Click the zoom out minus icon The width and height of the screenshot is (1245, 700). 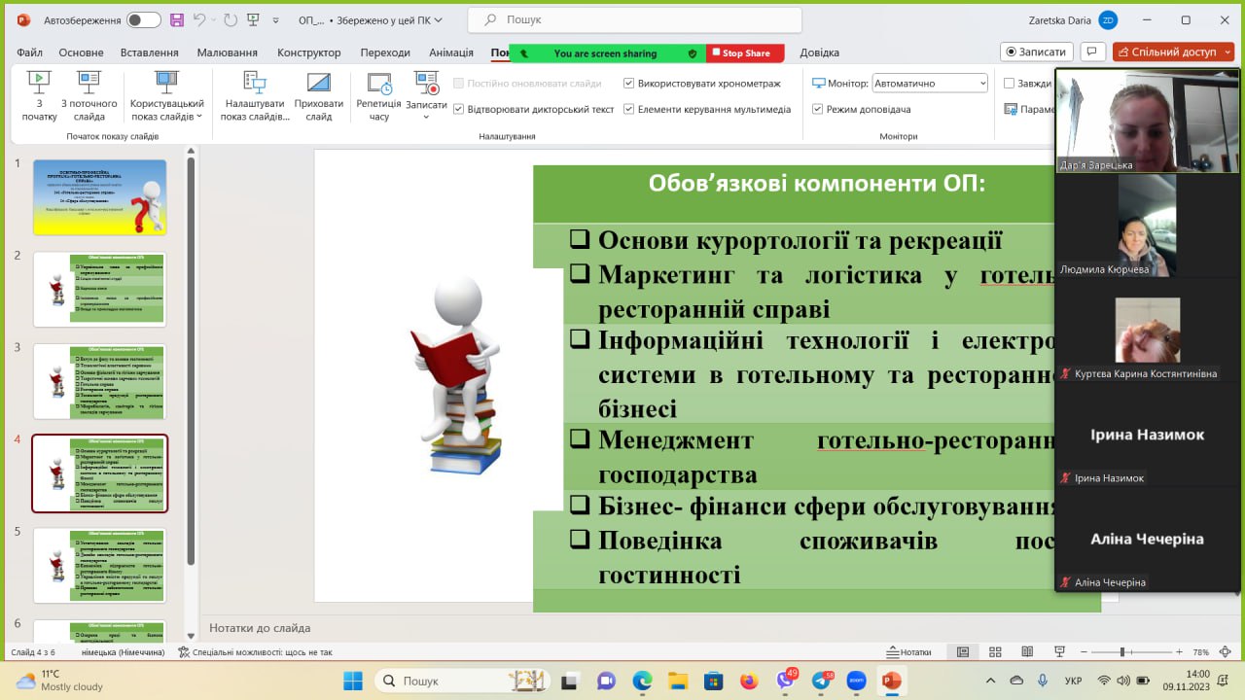(x=1083, y=652)
